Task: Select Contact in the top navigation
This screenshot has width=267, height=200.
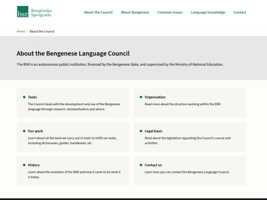Action: [x=240, y=12]
